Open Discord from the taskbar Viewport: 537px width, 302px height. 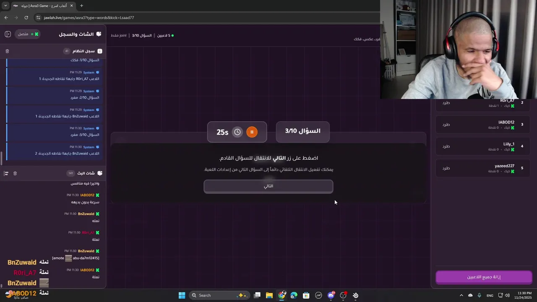pyautogui.click(x=331, y=295)
